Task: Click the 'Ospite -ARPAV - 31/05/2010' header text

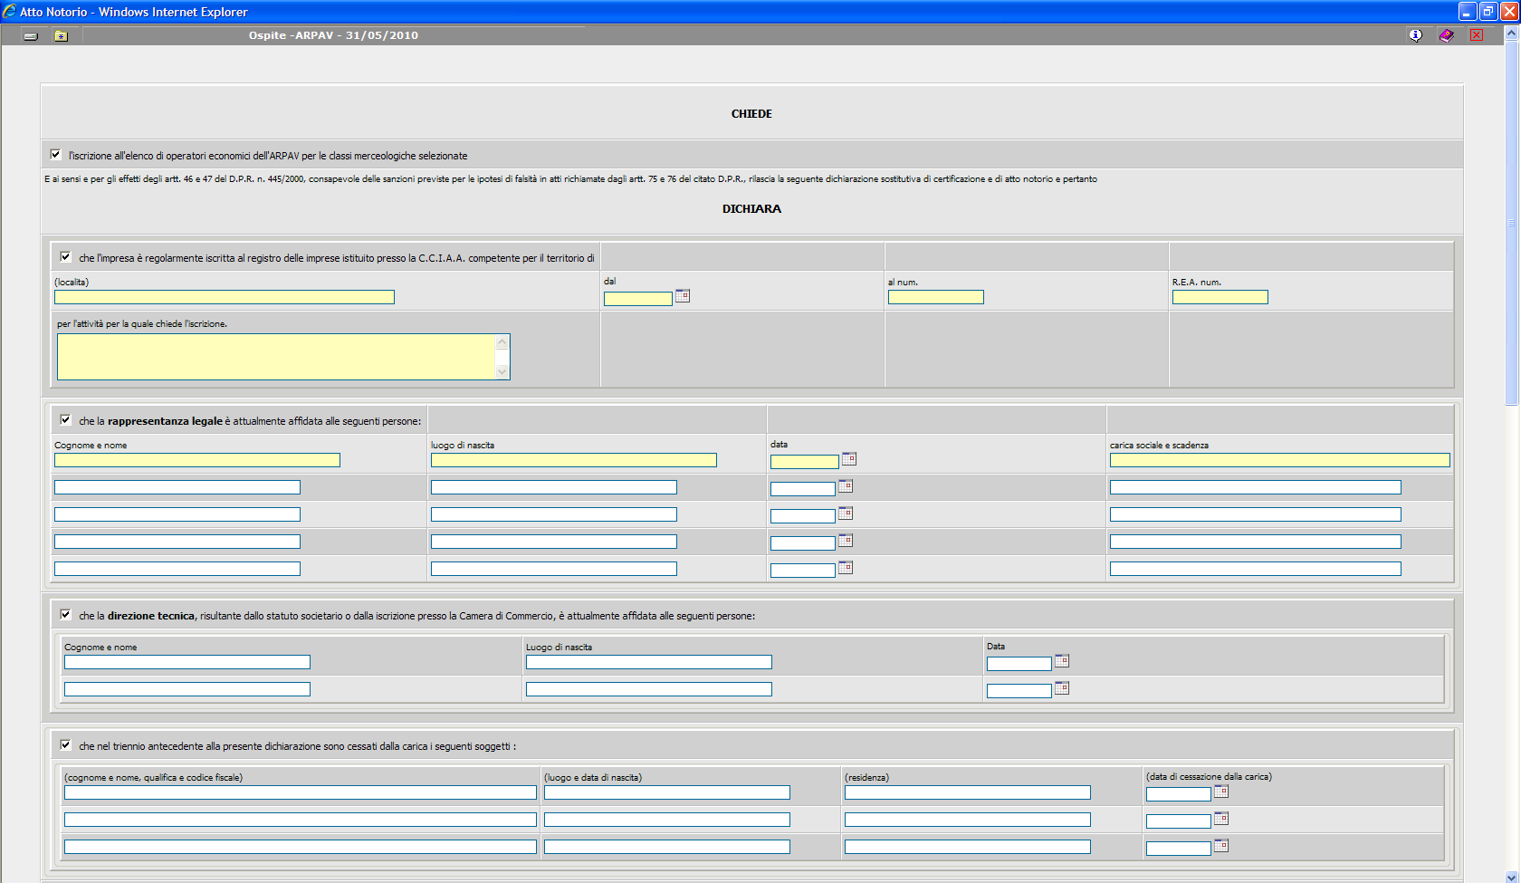Action: coord(333,35)
